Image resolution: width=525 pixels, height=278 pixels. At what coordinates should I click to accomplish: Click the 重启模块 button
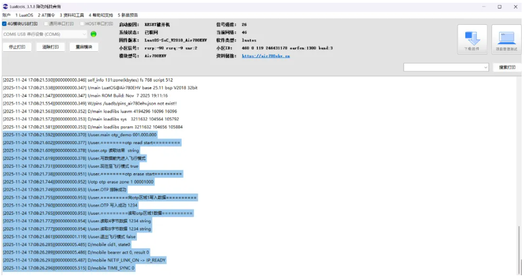(x=84, y=47)
